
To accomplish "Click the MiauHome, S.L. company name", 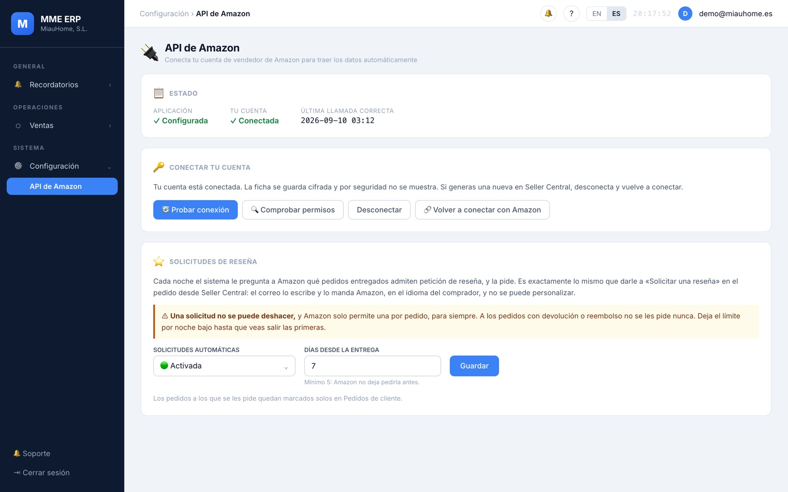I will click(64, 29).
